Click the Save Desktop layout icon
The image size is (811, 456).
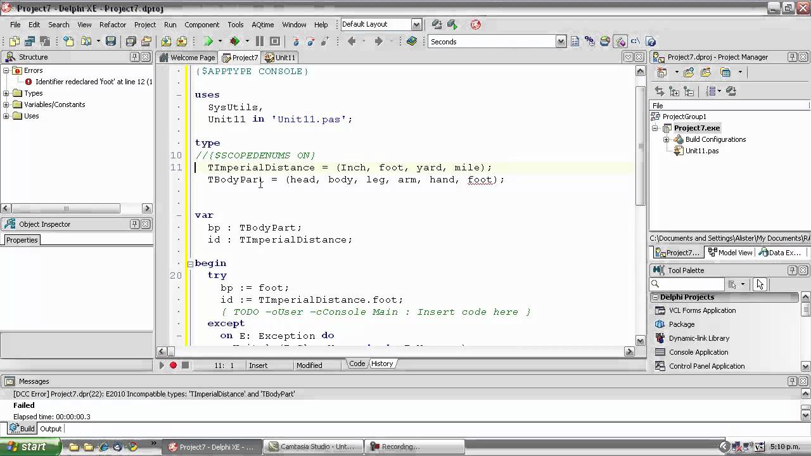tap(437, 25)
